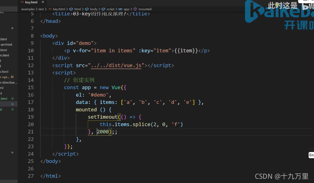The height and width of the screenshot is (183, 314).
Task: Click the el property on line 16
Action: (79, 95)
